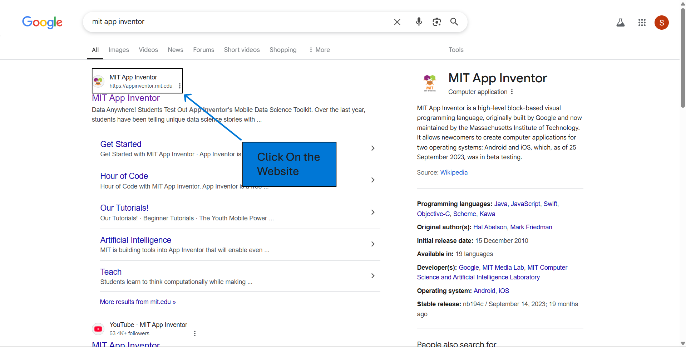Expand the Our Tutorials! chevron

[373, 212]
